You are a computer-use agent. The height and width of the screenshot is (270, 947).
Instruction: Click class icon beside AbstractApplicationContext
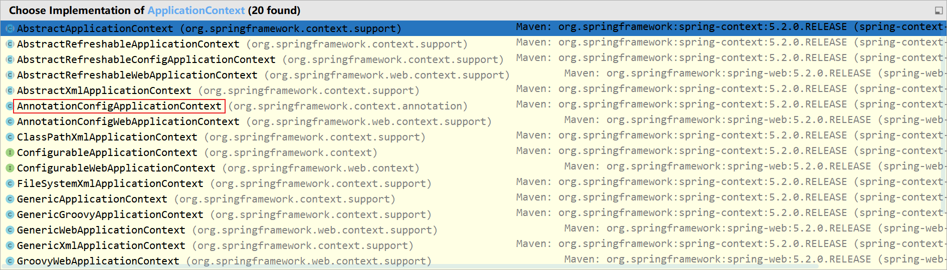[x=10, y=29]
